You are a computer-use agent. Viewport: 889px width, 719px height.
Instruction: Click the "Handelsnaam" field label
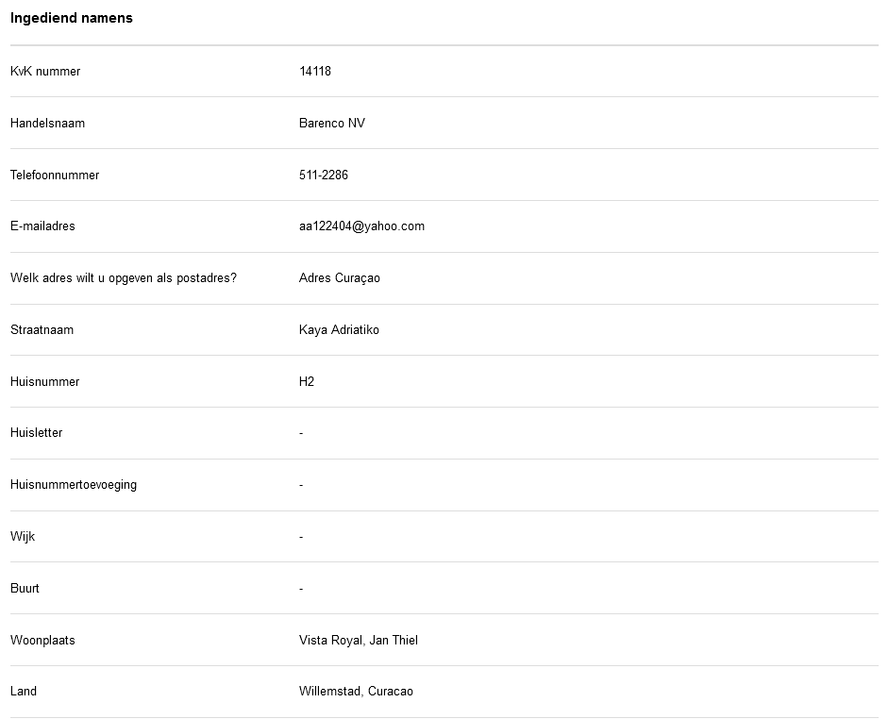[47, 124]
